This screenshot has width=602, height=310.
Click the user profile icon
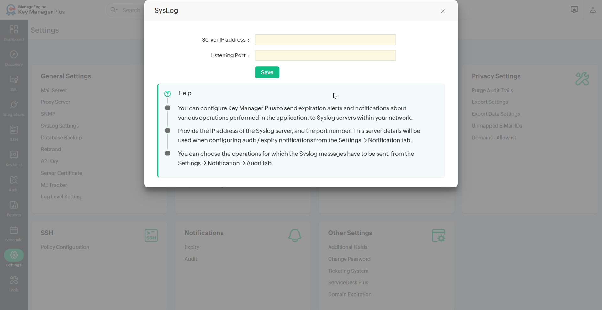[x=593, y=10]
